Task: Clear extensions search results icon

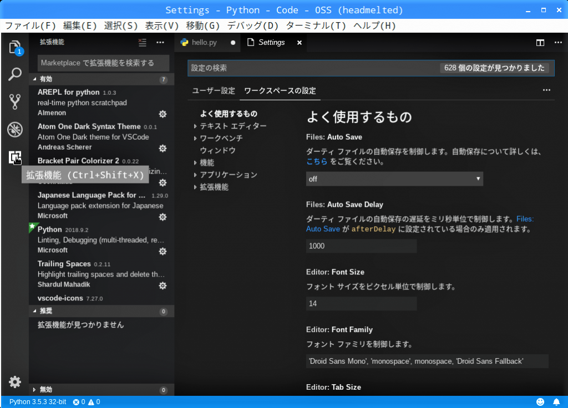Action: pyautogui.click(x=143, y=42)
